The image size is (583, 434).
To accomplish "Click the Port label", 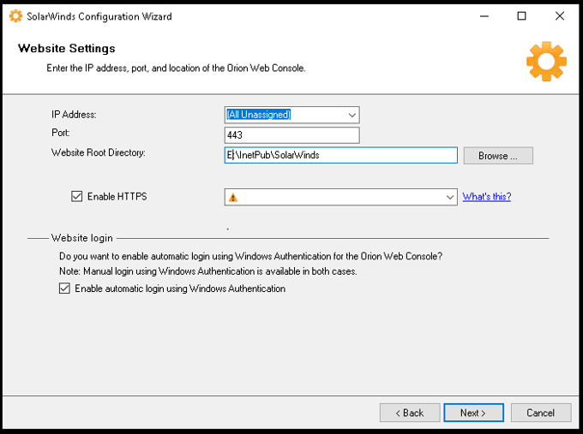I will click(x=61, y=133).
